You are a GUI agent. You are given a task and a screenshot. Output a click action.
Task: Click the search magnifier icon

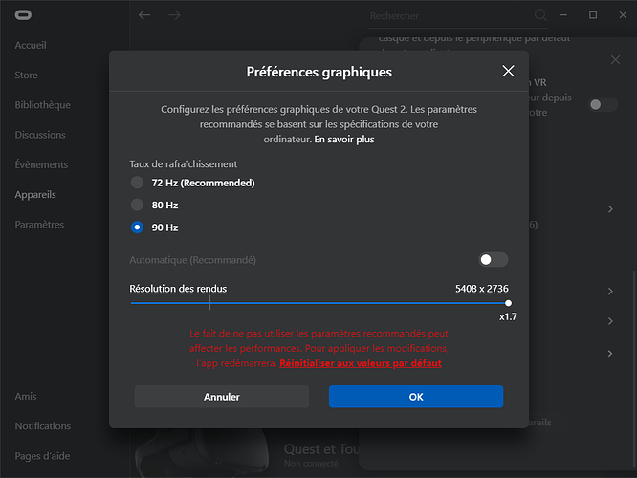click(540, 15)
